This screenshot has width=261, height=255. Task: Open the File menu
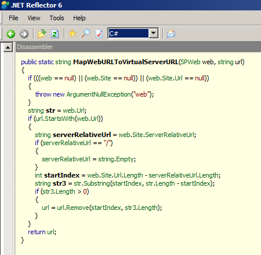tap(13, 18)
